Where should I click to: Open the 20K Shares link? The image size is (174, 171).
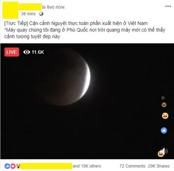(159, 166)
